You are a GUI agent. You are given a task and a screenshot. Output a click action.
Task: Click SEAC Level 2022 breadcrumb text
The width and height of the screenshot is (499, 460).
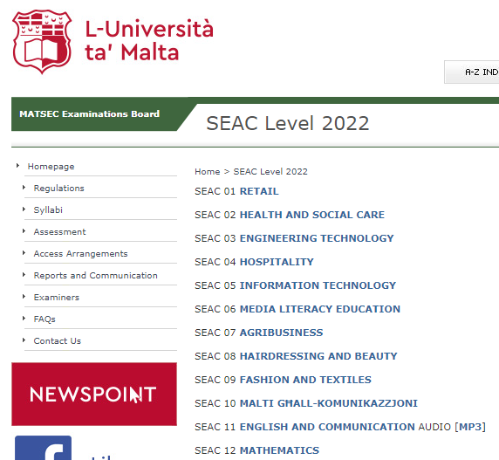270,172
